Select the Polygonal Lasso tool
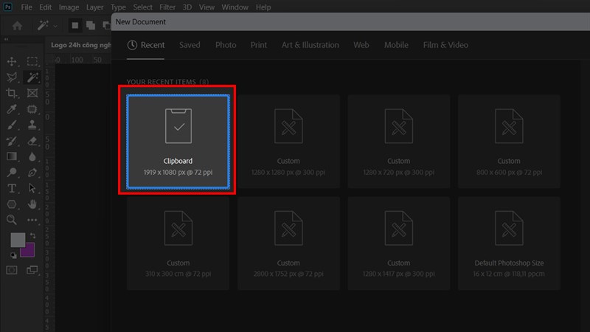The width and height of the screenshot is (590, 332). pyautogui.click(x=12, y=77)
